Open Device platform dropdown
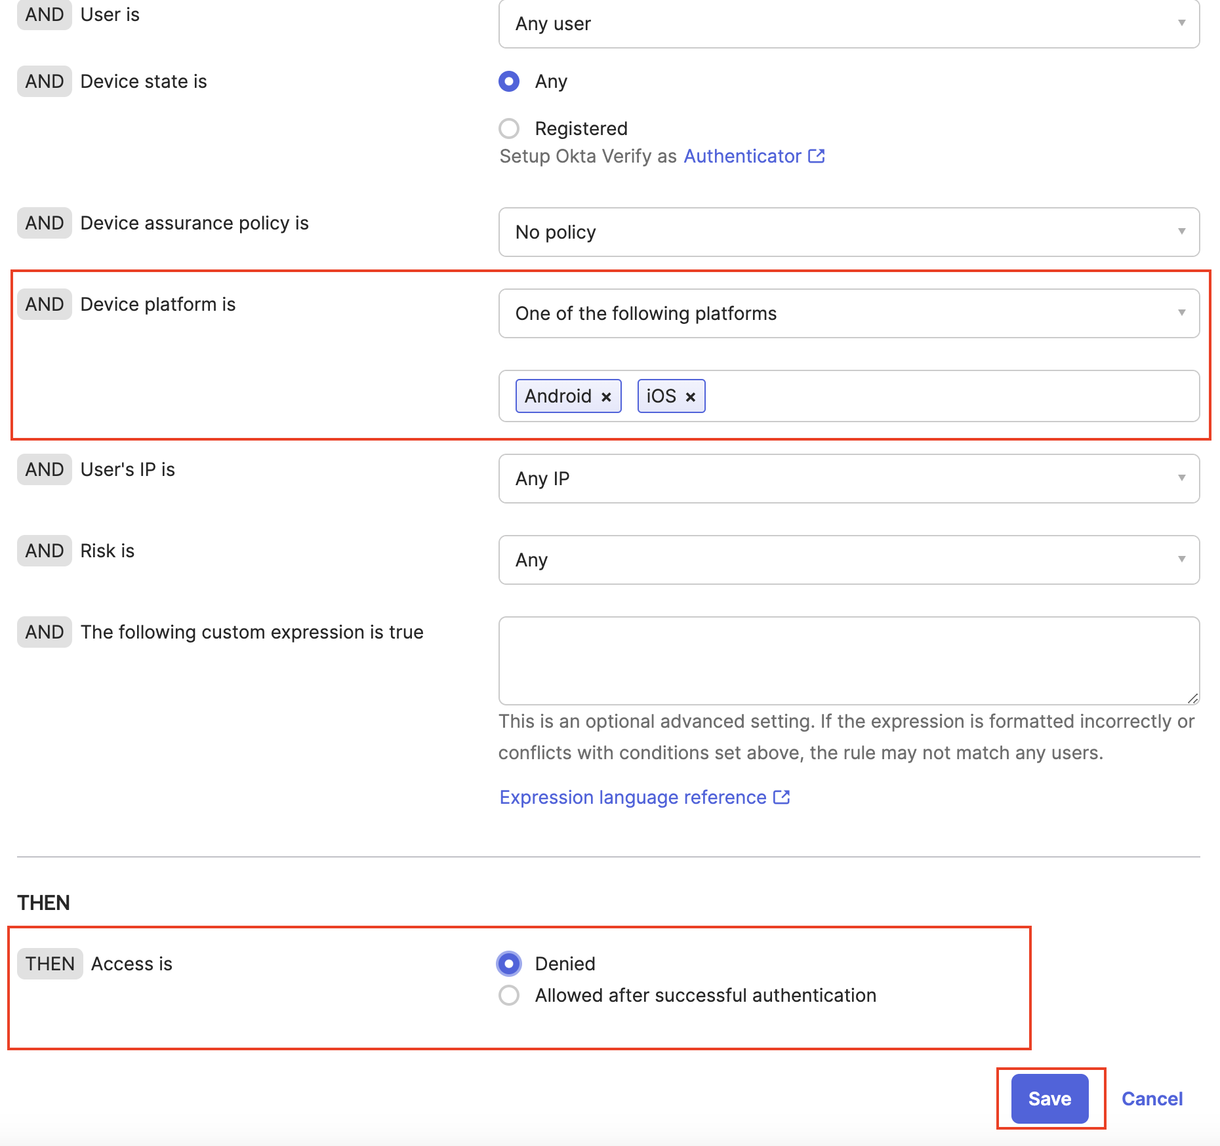This screenshot has height=1146, width=1220. pos(849,313)
